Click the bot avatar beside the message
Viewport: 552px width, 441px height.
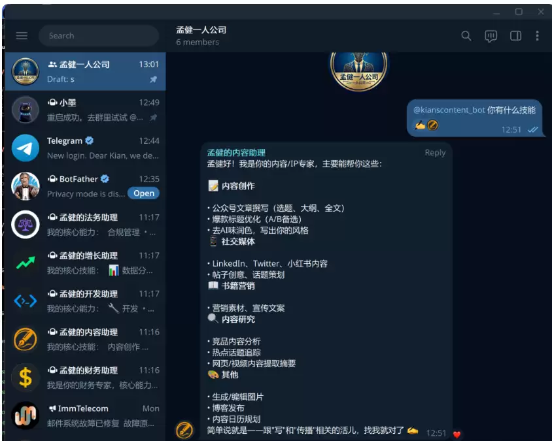point(184,430)
